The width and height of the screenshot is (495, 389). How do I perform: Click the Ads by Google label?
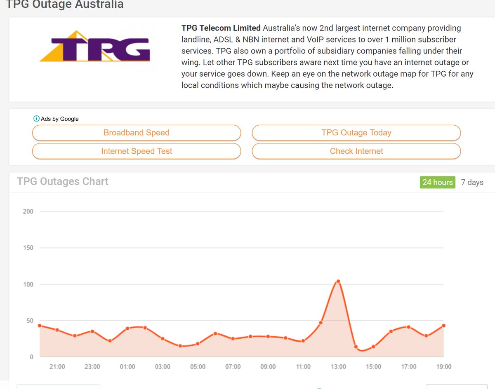click(60, 119)
